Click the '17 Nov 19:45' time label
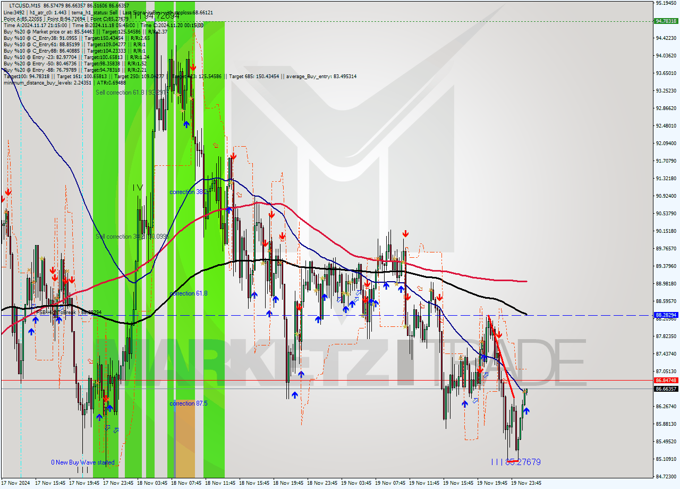This screenshot has width=680, height=489. (x=84, y=483)
